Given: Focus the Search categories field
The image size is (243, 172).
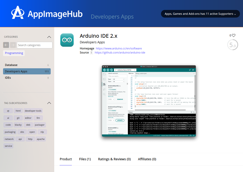Looking at the screenshot, I should [35, 45].
